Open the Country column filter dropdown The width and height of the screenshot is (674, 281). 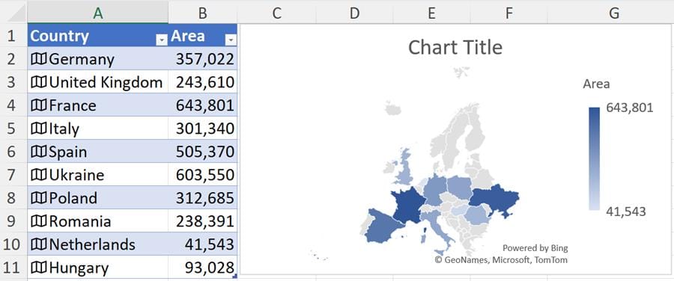(162, 40)
